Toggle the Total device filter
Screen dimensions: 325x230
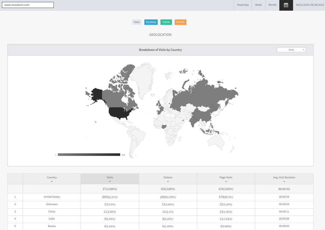(137, 22)
